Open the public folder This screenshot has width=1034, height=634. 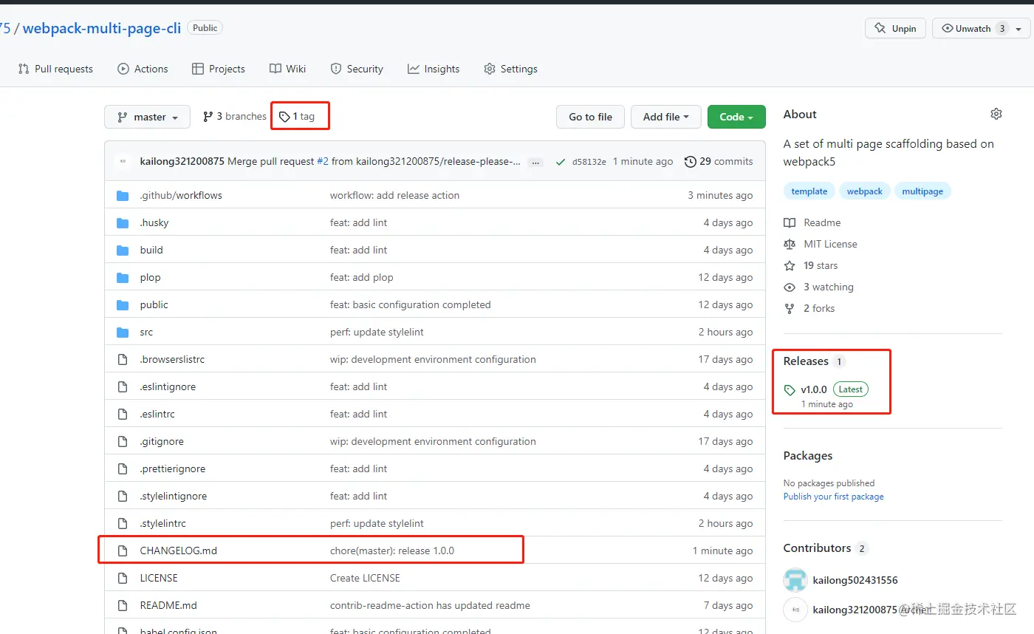pos(154,304)
